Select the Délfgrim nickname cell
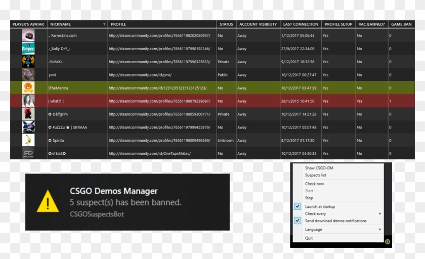This screenshot has width=425, height=259. tap(77, 114)
